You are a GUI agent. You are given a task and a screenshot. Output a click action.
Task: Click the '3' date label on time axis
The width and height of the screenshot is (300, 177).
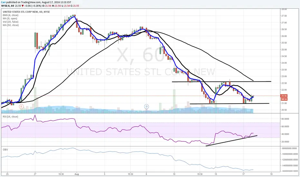[105, 174]
